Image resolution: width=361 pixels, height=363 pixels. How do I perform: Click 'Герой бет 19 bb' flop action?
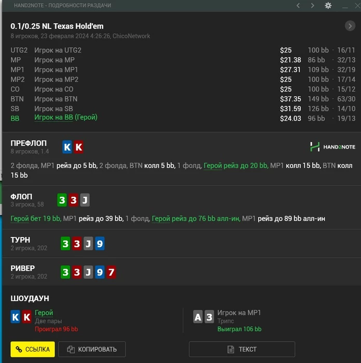point(36,218)
